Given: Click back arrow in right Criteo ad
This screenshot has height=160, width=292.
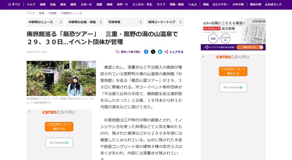Looking at the screenshot, I should 203,57.
